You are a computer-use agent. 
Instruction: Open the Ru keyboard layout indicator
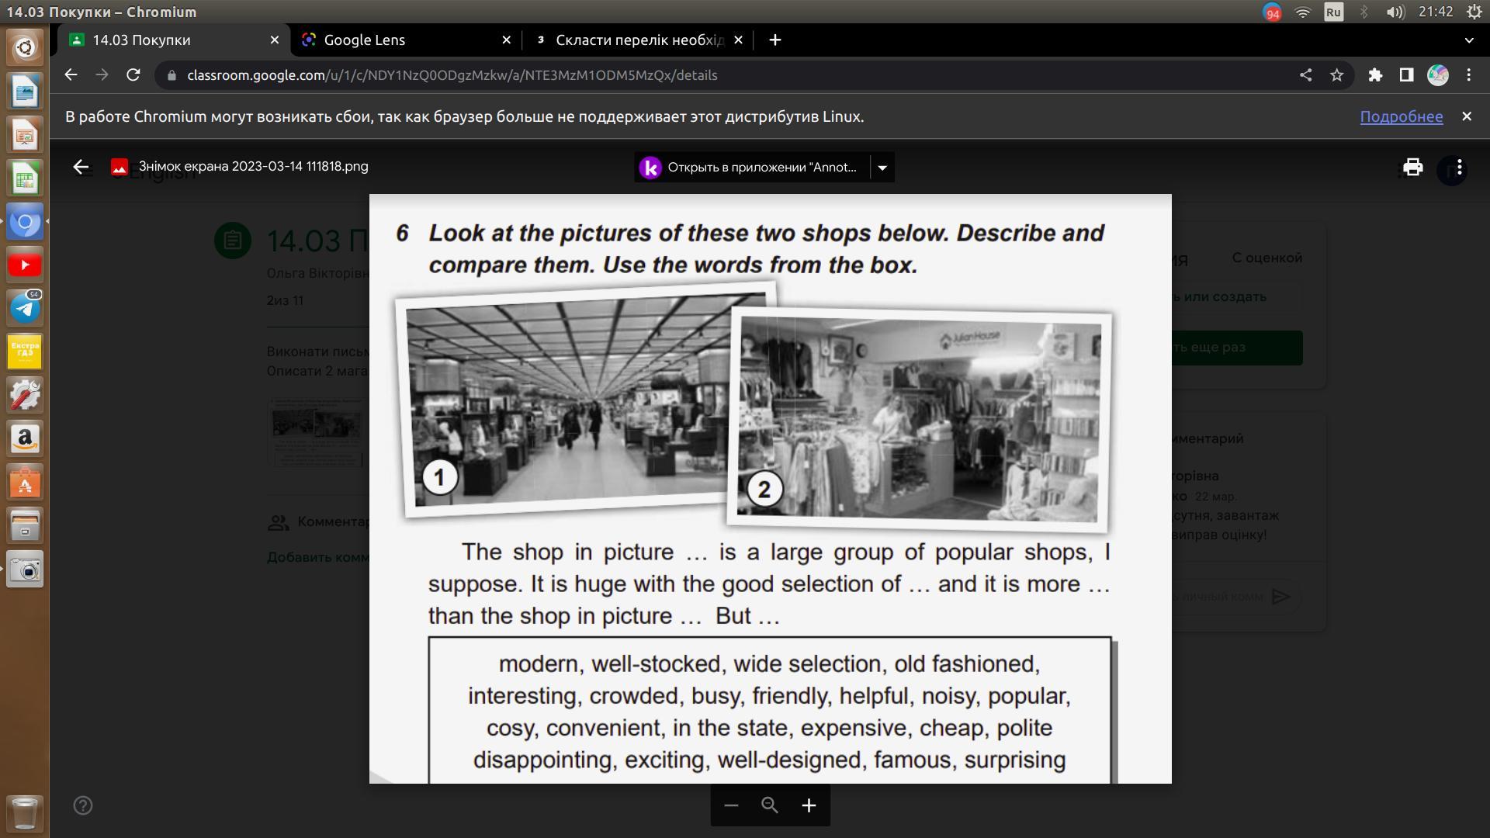[x=1333, y=12]
